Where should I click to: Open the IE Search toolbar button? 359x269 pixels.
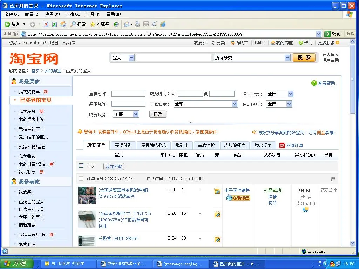[x=78, y=24]
